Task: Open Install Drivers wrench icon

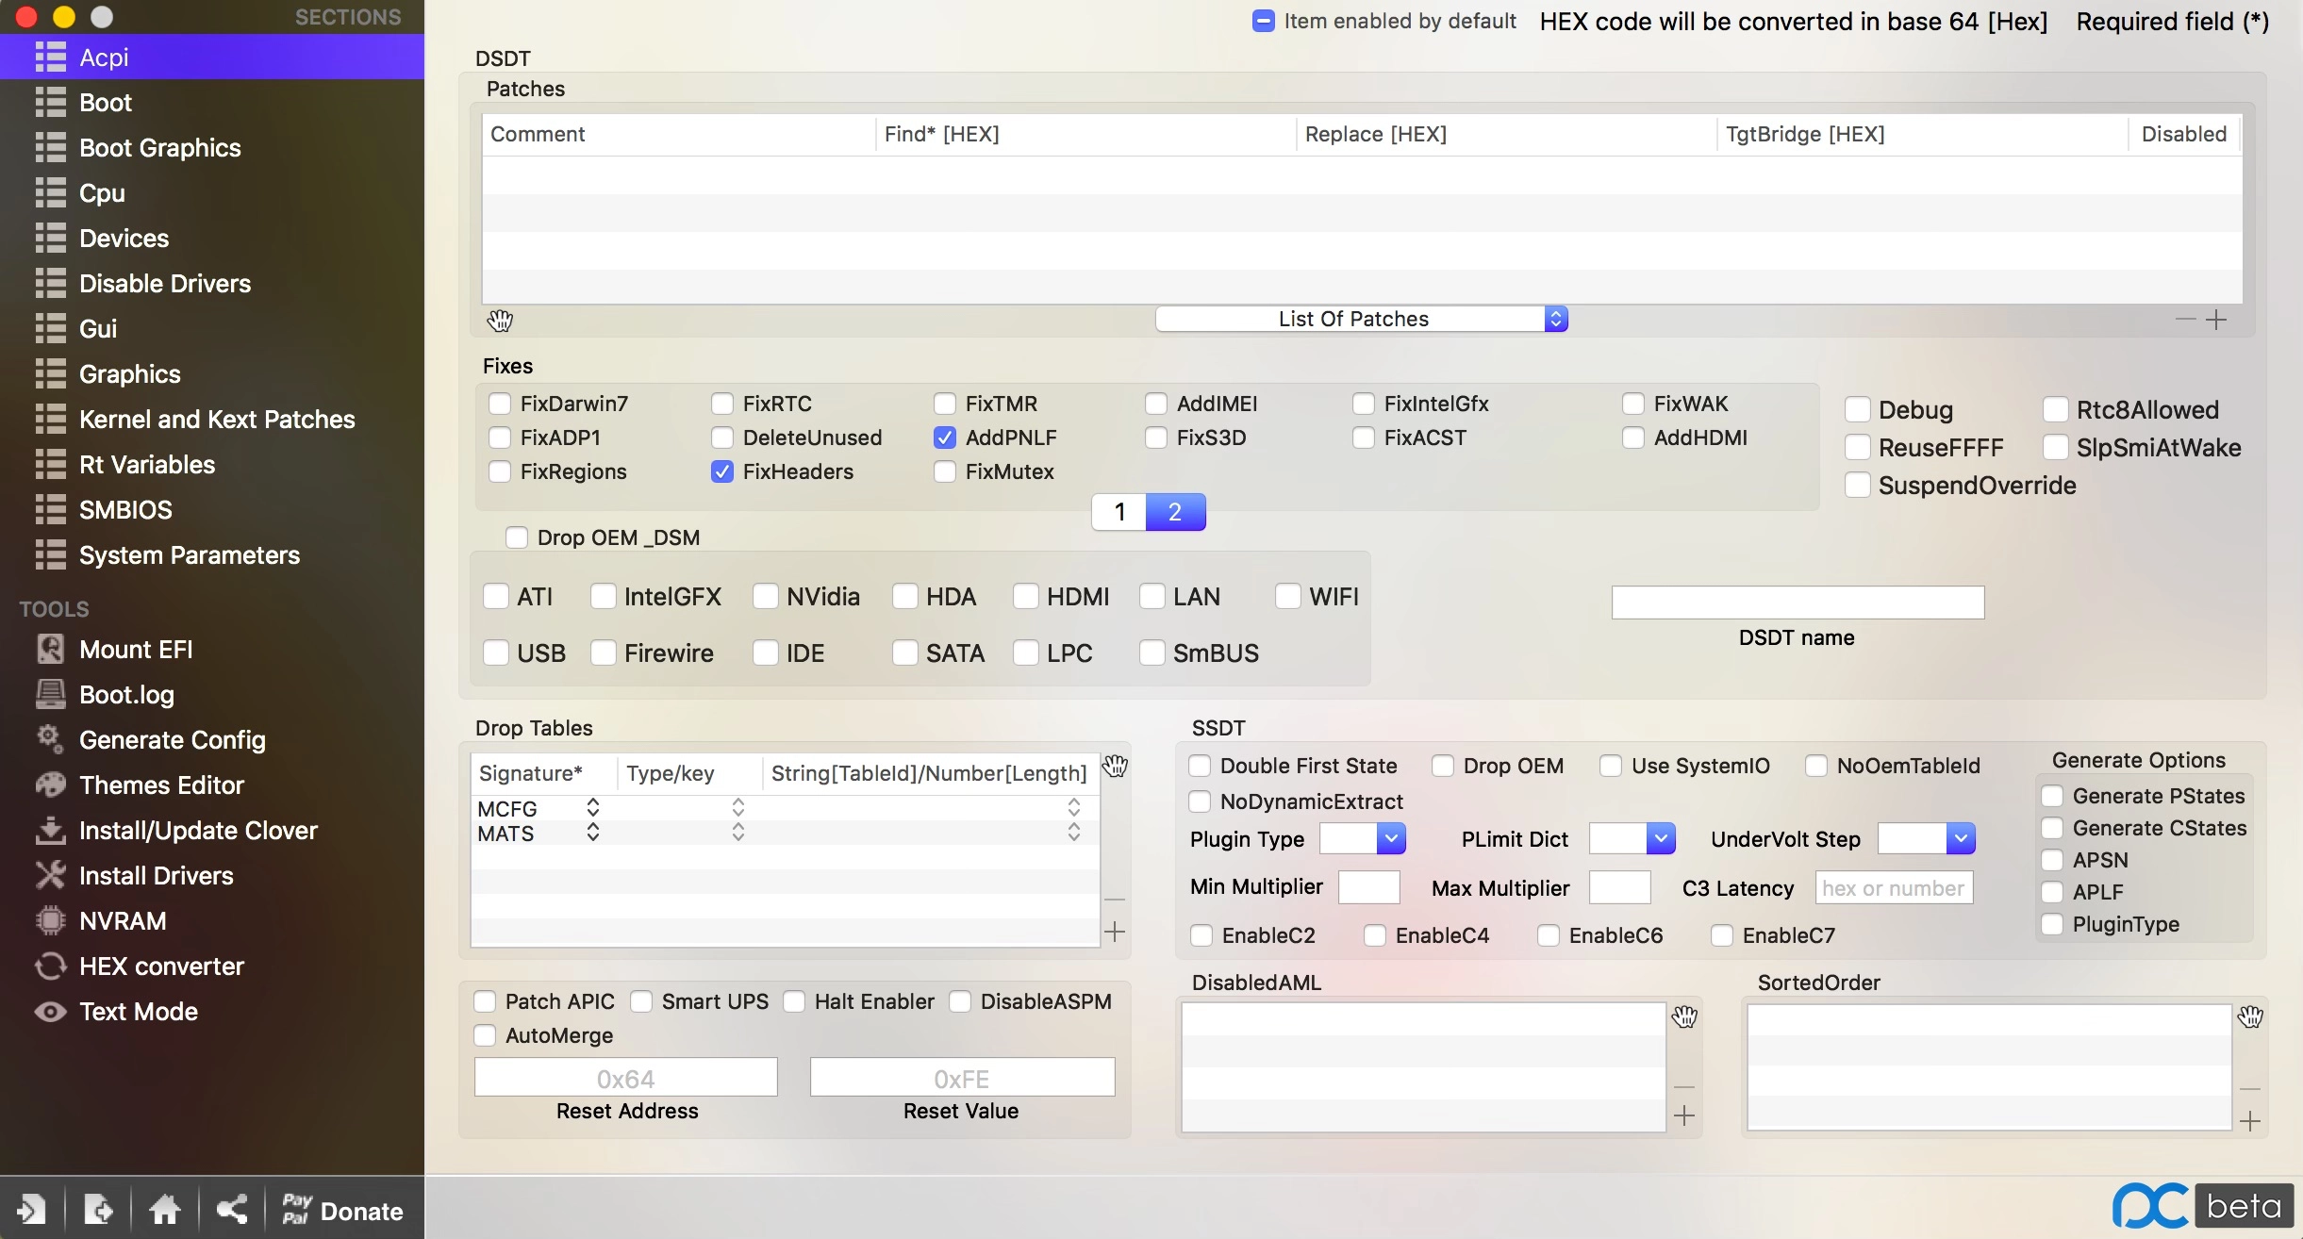Action: (x=50, y=875)
